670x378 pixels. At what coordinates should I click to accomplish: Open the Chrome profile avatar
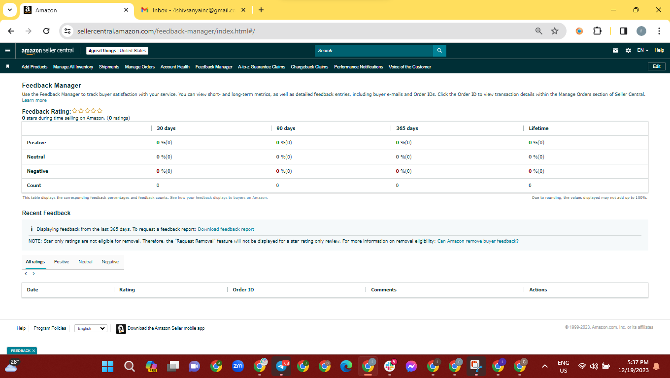pos(641,31)
